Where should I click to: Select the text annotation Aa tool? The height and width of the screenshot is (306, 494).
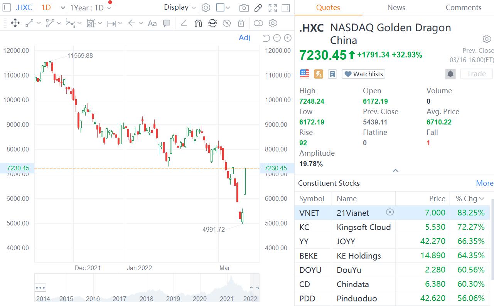[x=152, y=23]
